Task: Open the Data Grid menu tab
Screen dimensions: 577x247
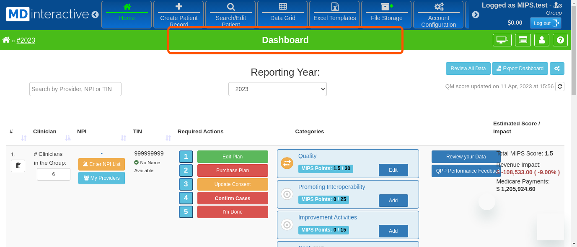Action: pos(283,15)
